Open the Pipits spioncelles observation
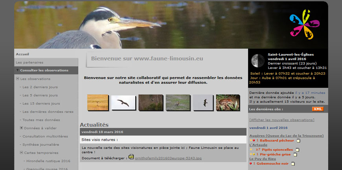This screenshot has height=170, width=342. [x=277, y=150]
